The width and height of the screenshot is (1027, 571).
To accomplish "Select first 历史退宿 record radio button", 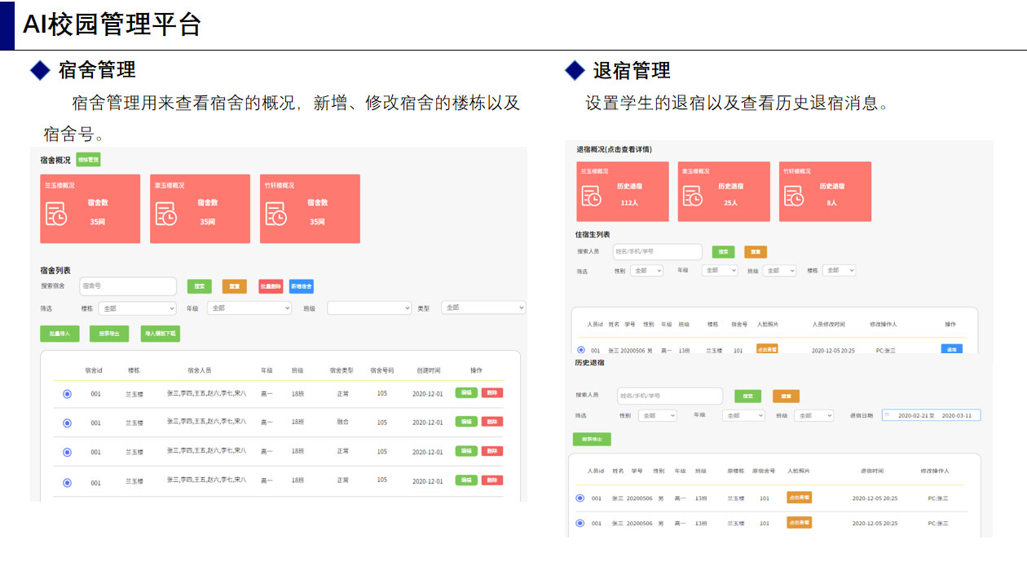I will click(x=580, y=498).
